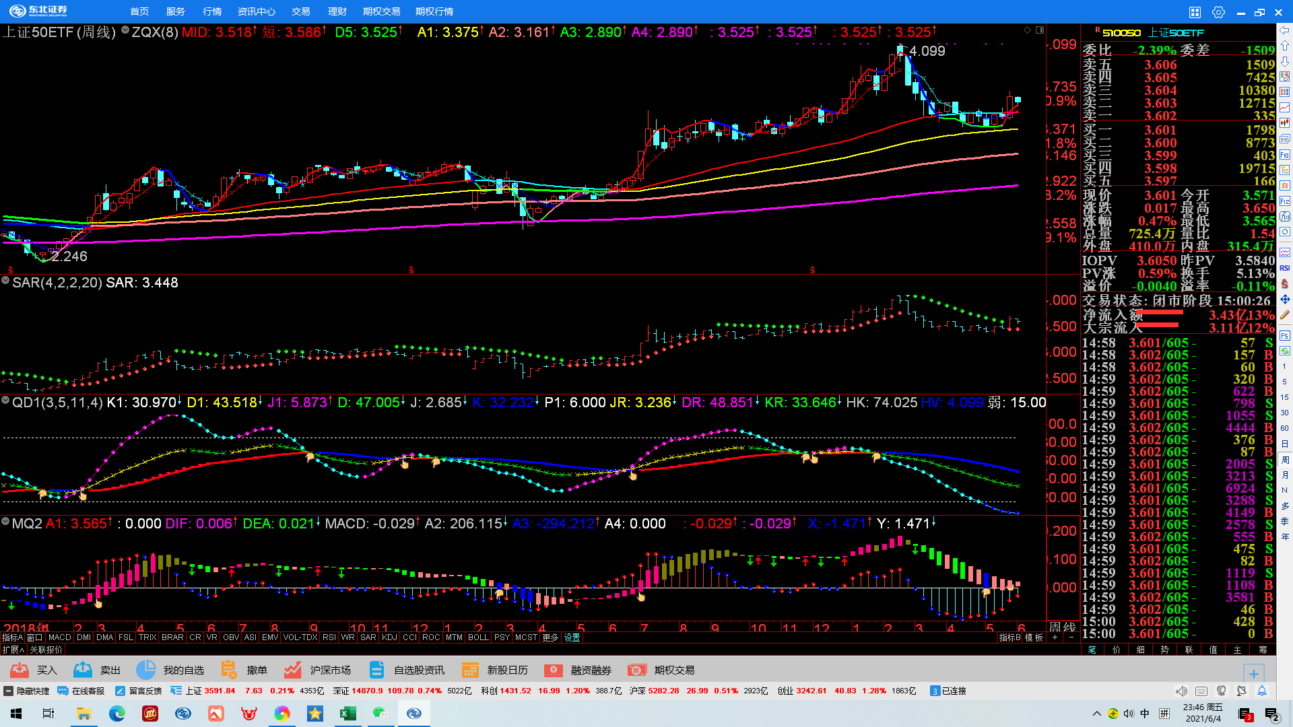Image resolution: width=1293 pixels, height=727 pixels.
Task: Click the minus zoom button beside 模板
Action: point(1071,637)
